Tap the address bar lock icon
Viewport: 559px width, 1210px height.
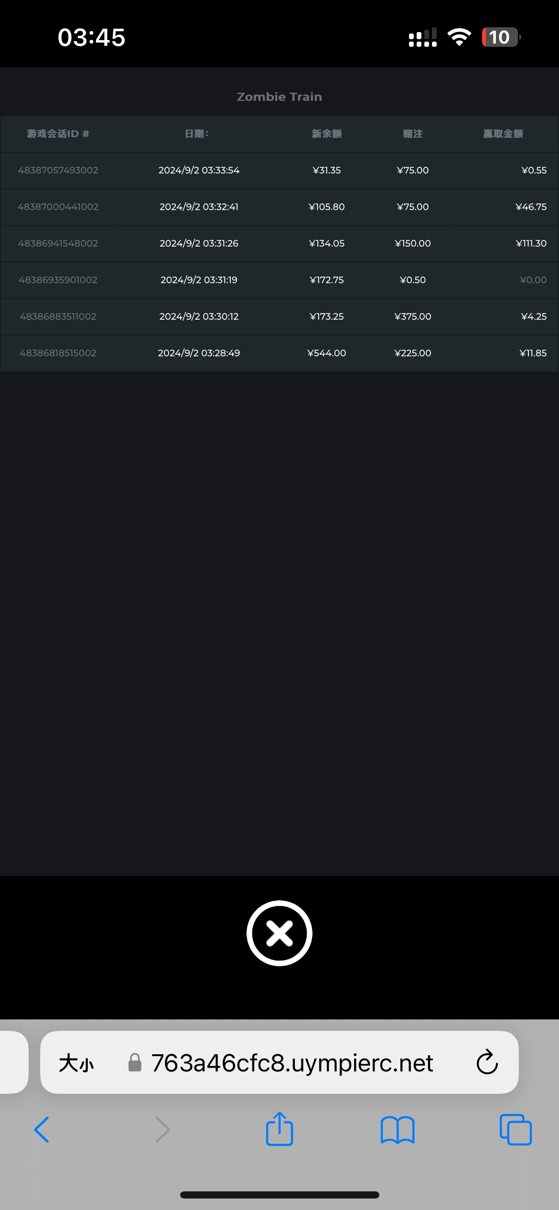[135, 1063]
